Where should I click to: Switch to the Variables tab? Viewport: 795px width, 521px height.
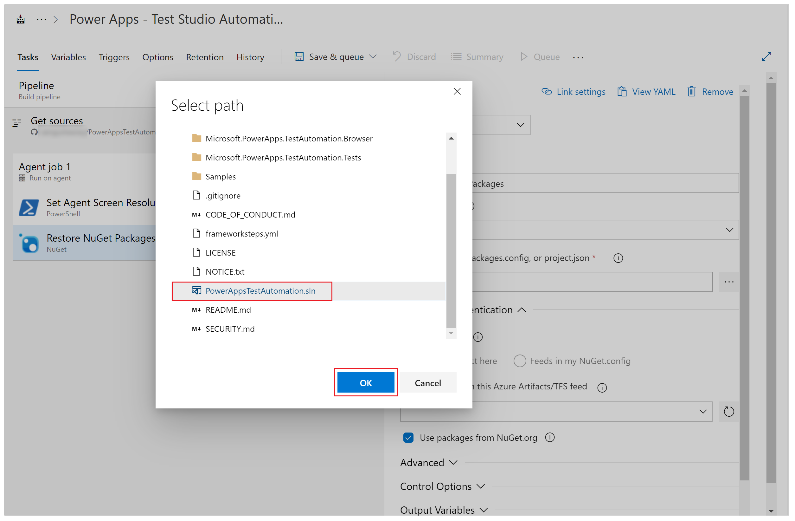(x=68, y=56)
